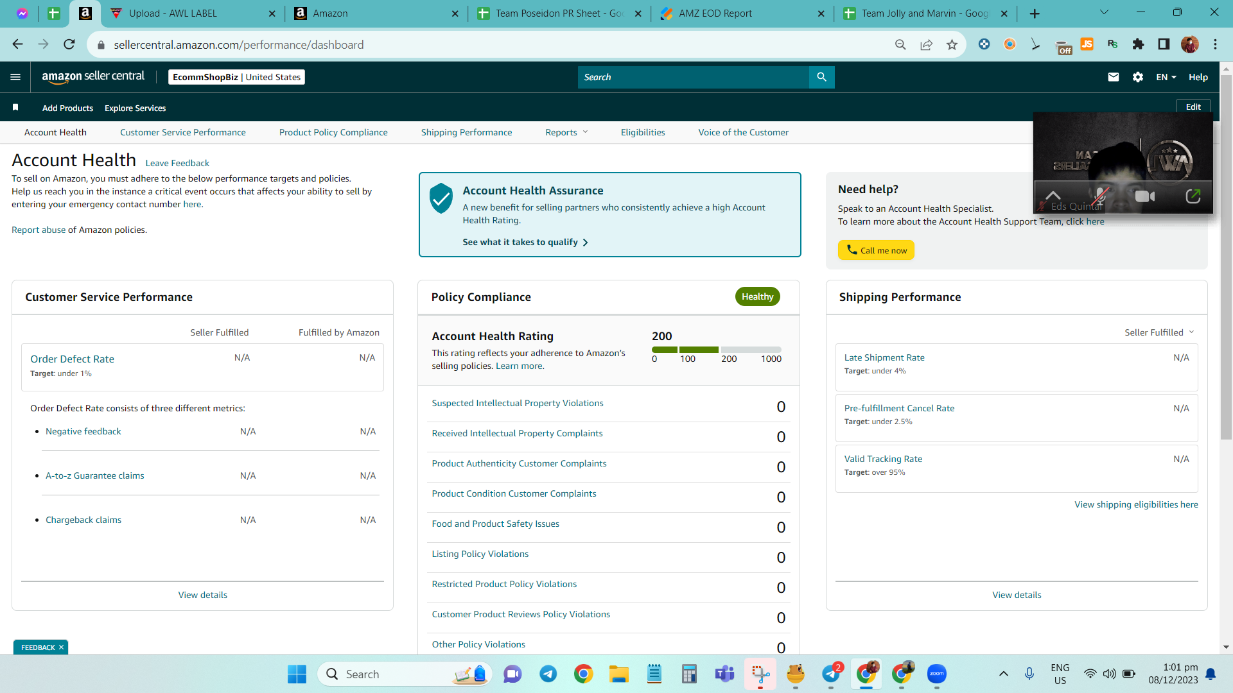Click the share page icon in address bar
1233x693 pixels.
pos(926,44)
